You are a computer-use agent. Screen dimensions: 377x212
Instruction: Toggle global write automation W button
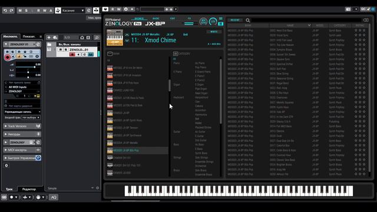[x=45, y=11]
